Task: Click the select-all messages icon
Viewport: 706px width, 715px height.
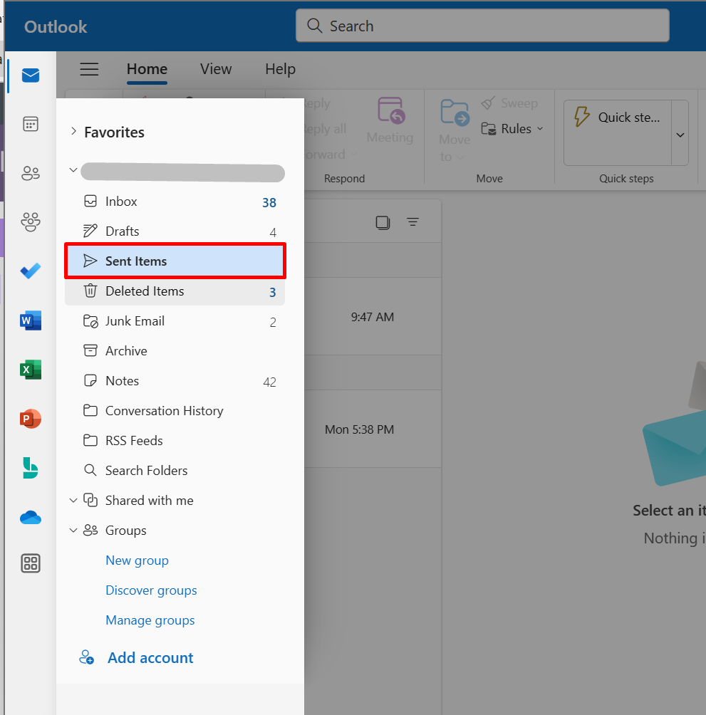Action: pyautogui.click(x=383, y=222)
